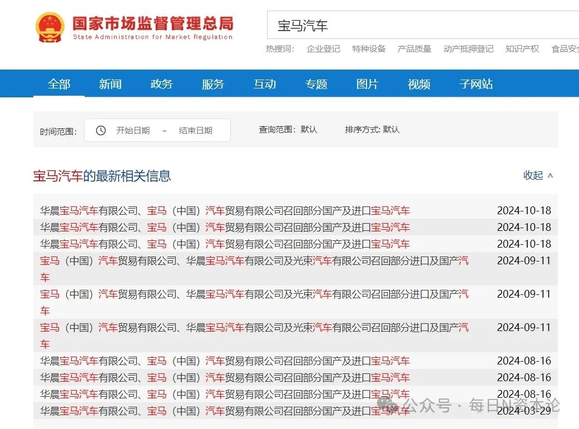The image size is (579, 429).
Task: Click hot search link 特种设备
Action: tap(369, 49)
